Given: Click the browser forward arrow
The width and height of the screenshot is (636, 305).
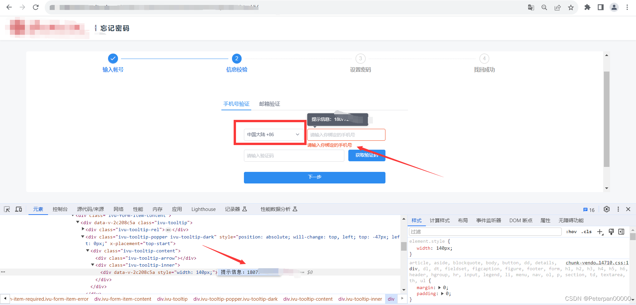Looking at the screenshot, I should click(22, 7).
